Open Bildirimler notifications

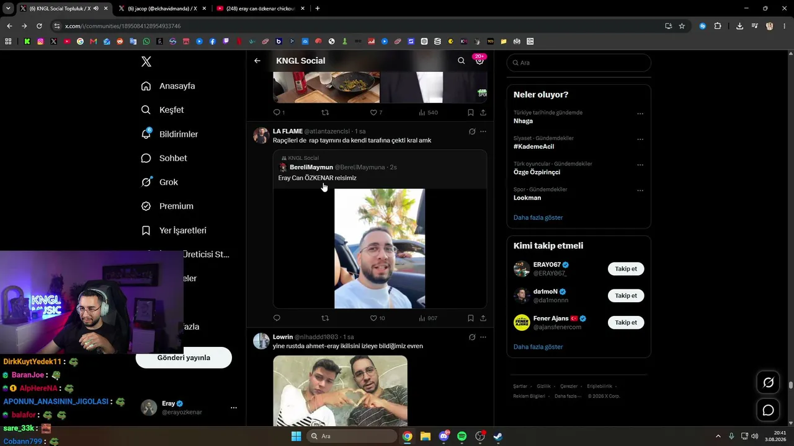pos(169,134)
